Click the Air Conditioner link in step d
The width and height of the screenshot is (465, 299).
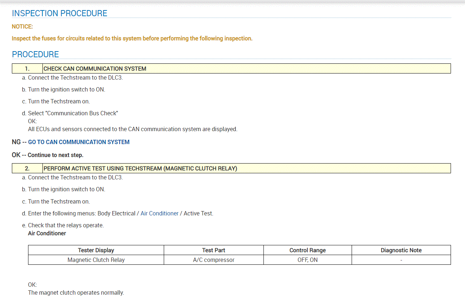[x=159, y=213]
